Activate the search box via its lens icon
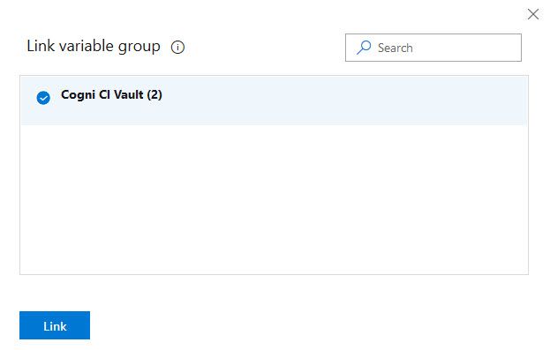Screen dimensions: 550x350 tap(364, 48)
